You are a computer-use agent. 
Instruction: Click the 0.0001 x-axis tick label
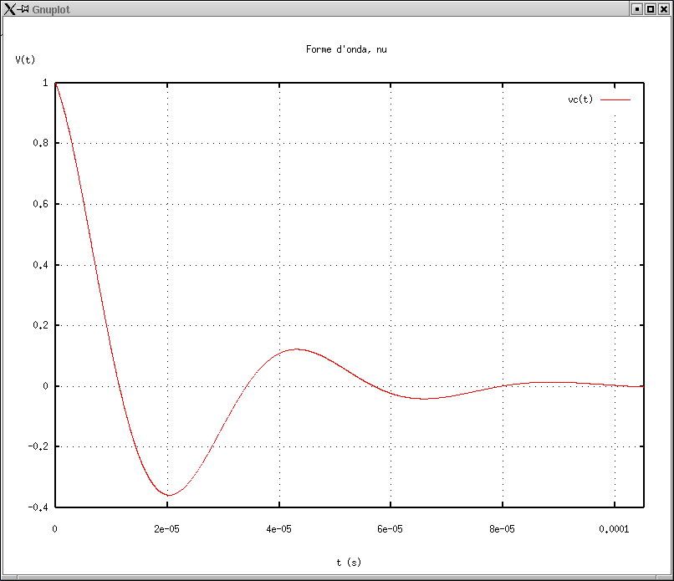pos(615,529)
